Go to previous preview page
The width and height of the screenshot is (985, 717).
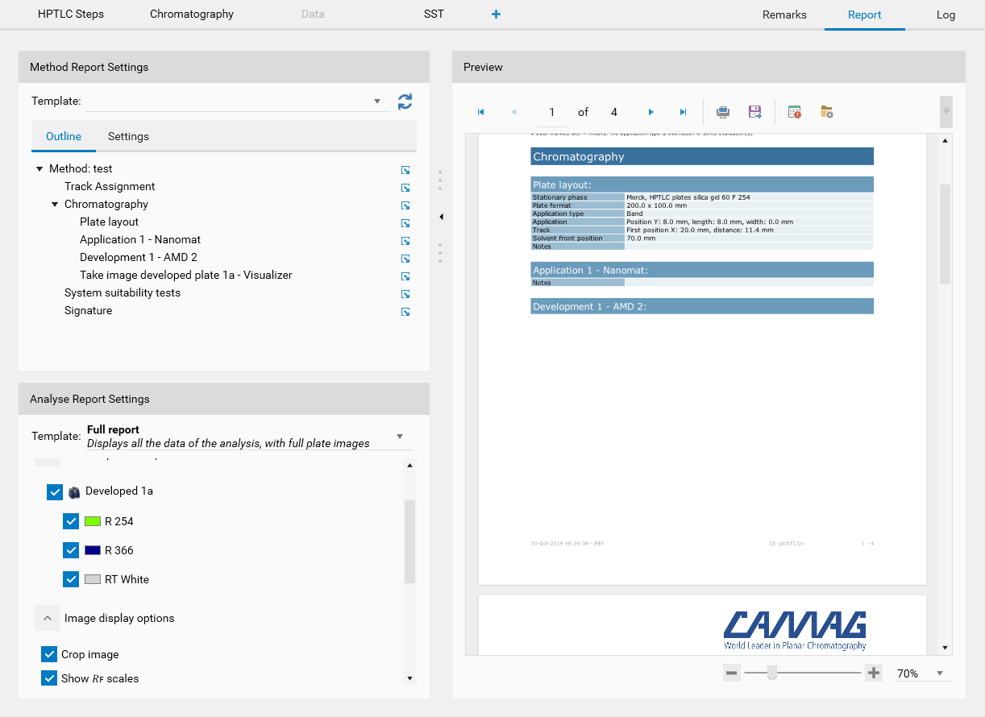click(x=513, y=112)
